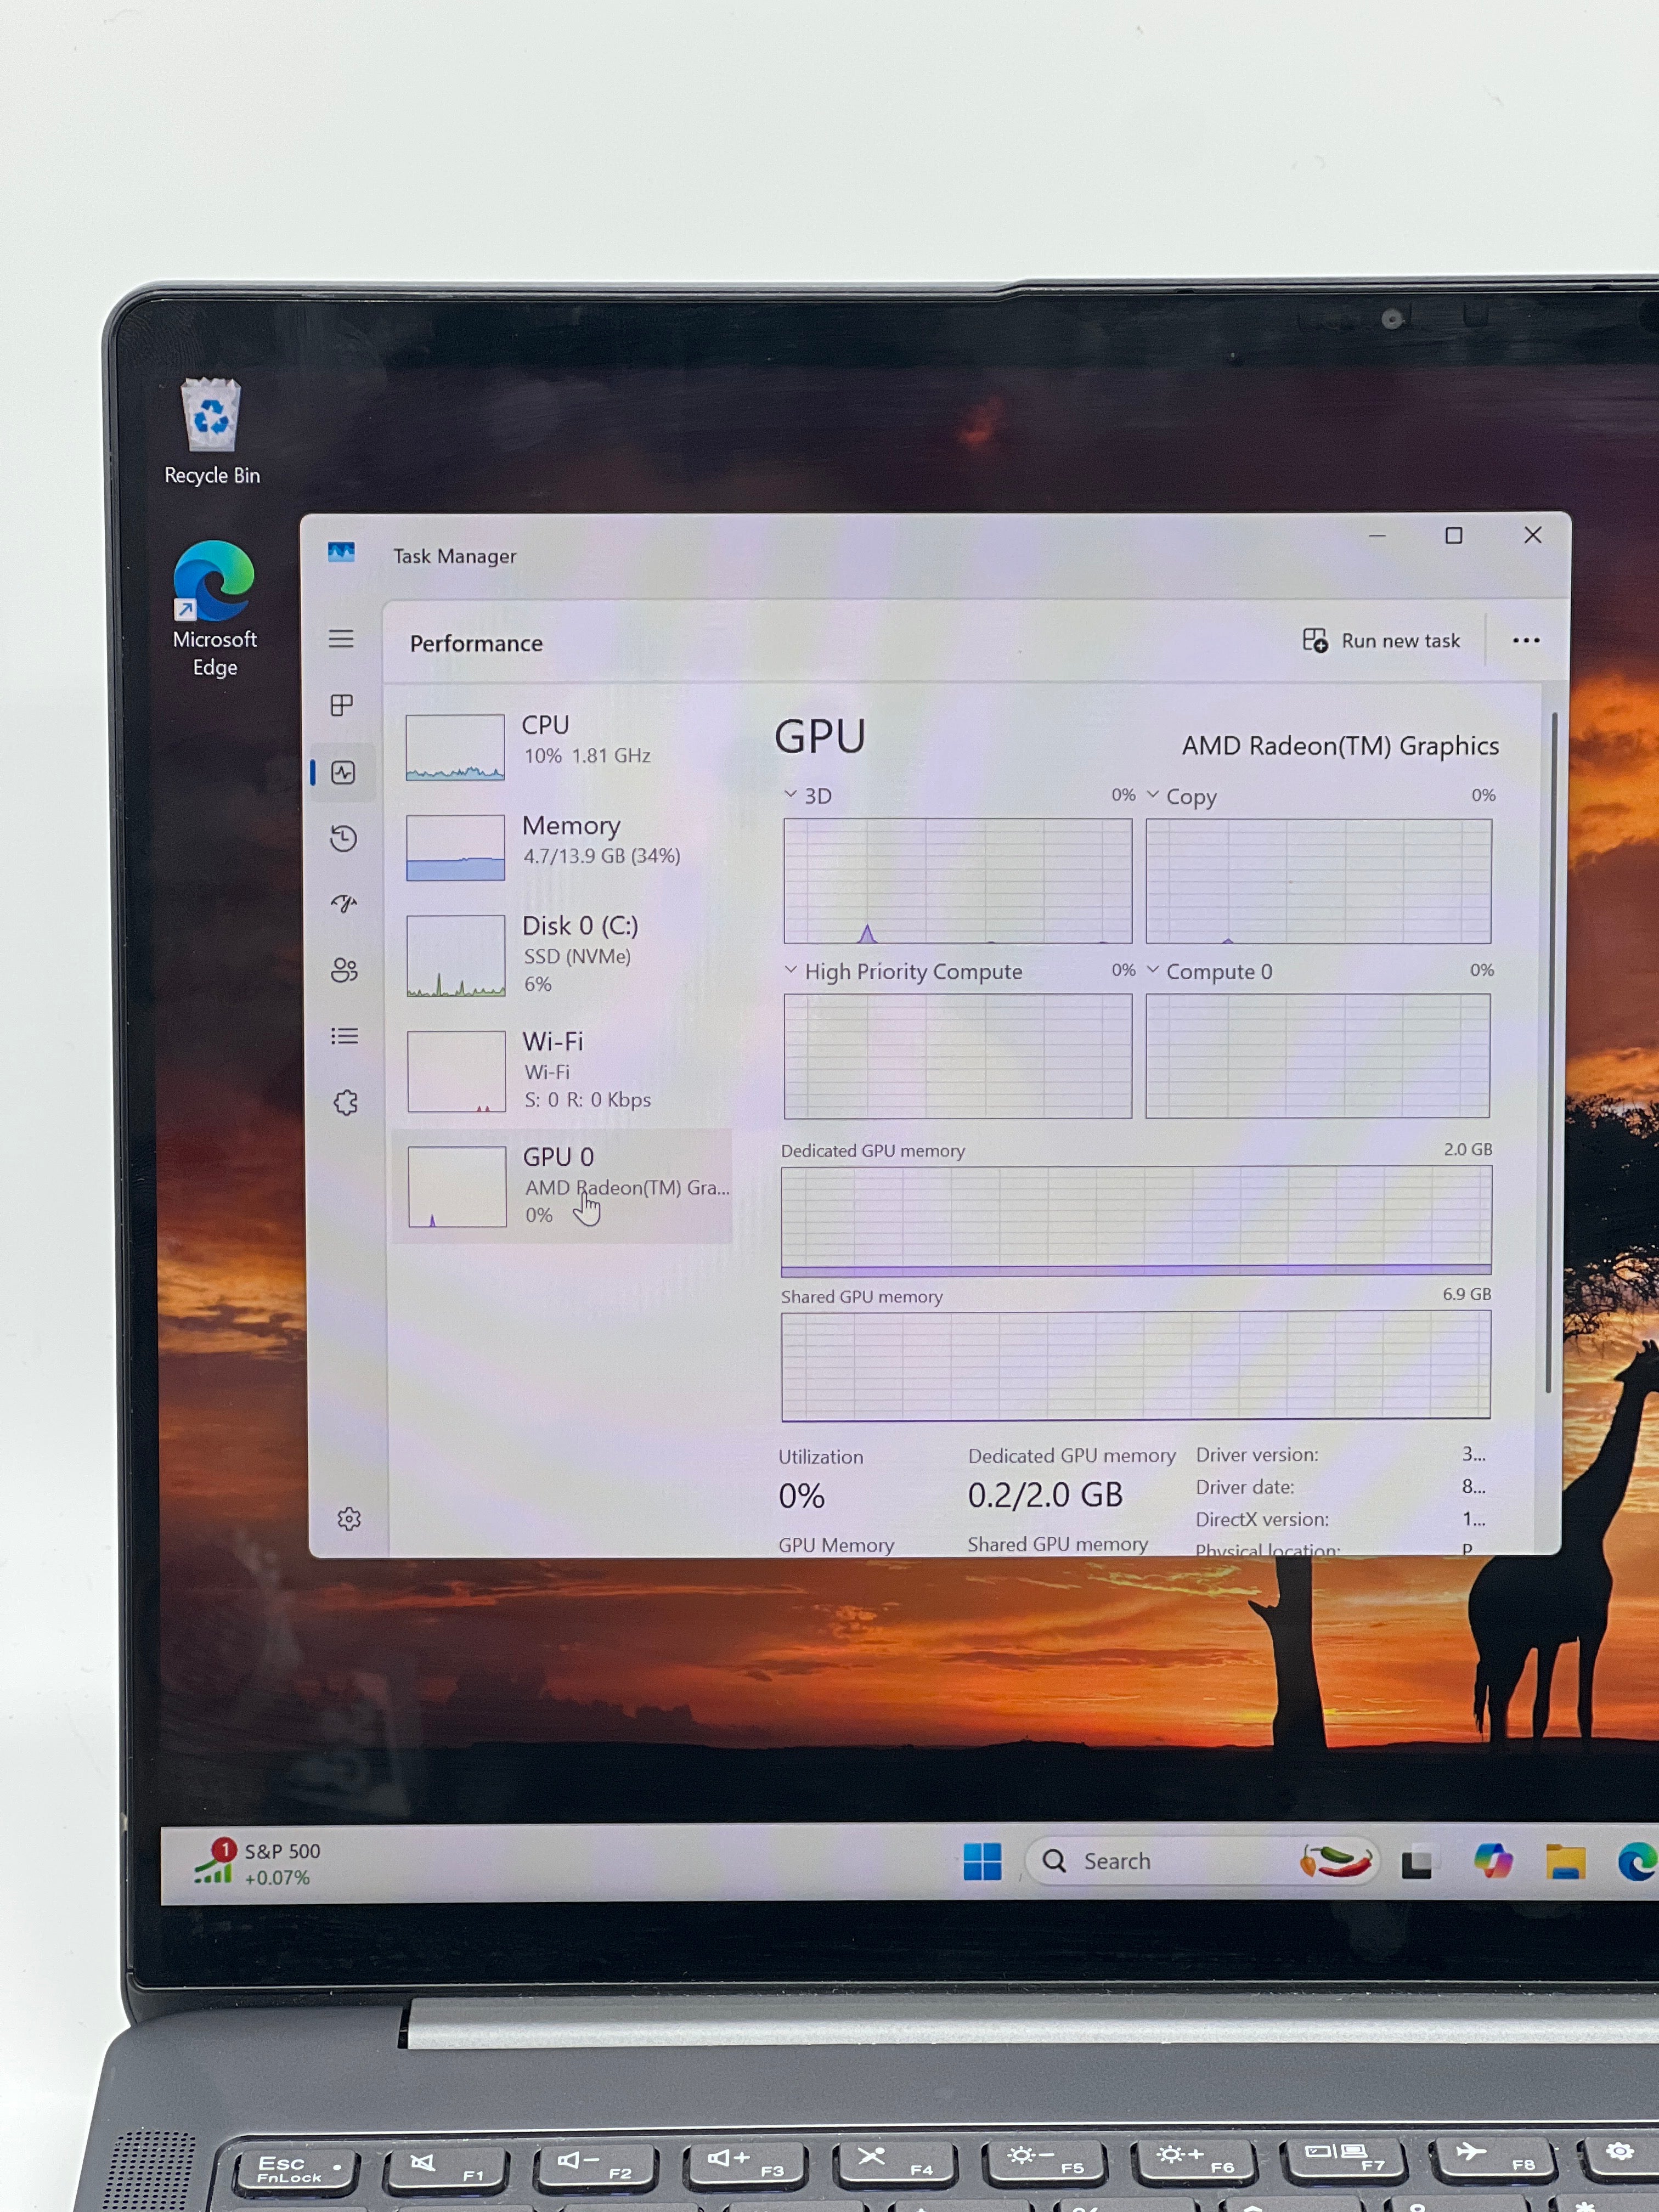This screenshot has width=1659, height=2212.
Task: Click the taskbar Search box
Action: (x=1202, y=1862)
